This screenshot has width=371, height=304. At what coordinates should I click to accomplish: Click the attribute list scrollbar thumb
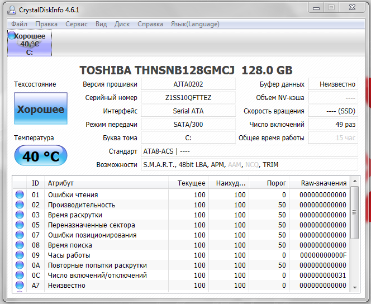pyautogui.click(x=355, y=212)
